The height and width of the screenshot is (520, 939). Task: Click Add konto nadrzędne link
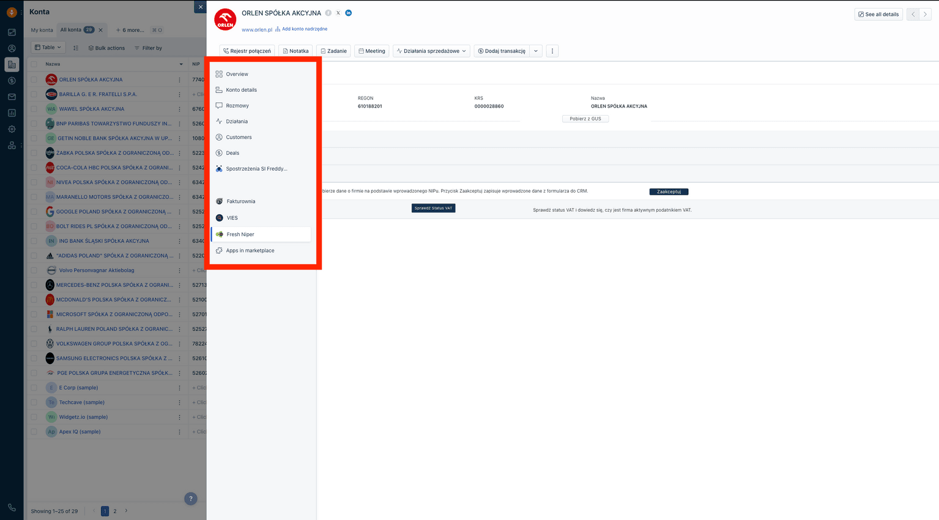click(301, 29)
